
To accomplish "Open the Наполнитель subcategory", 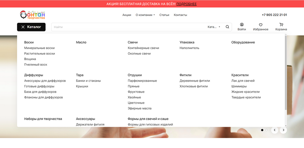I will coord(189,48).
